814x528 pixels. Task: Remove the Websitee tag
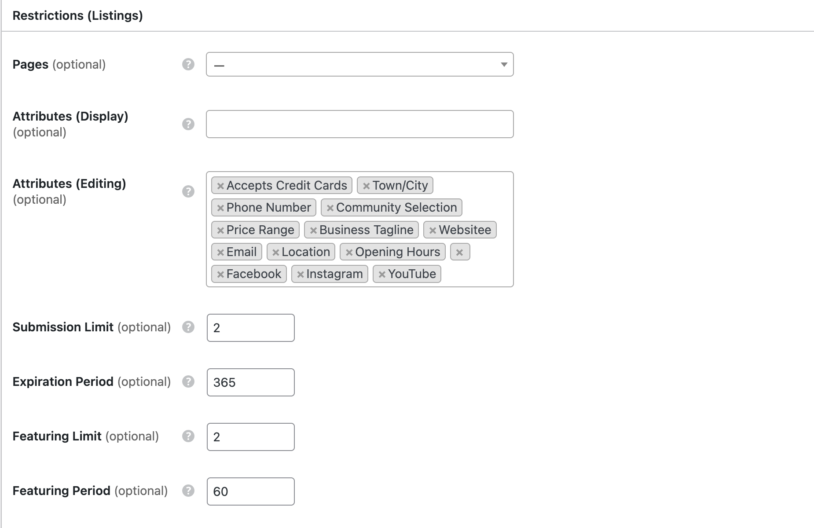click(433, 230)
